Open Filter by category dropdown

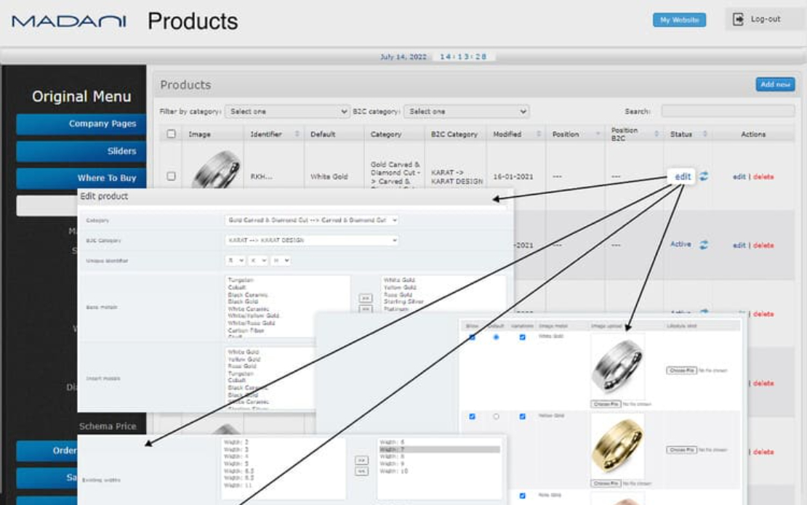[287, 112]
